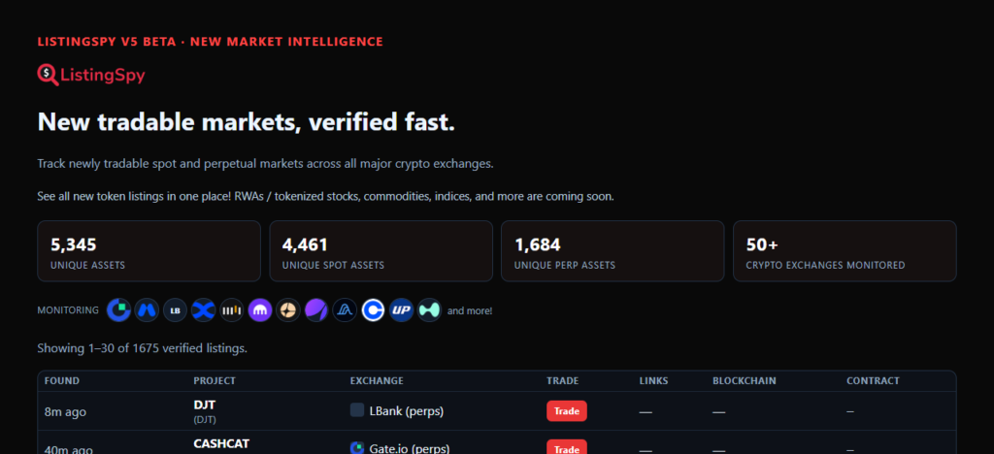
Task: Click the Trade button for CASHCAT
Action: click(567, 447)
